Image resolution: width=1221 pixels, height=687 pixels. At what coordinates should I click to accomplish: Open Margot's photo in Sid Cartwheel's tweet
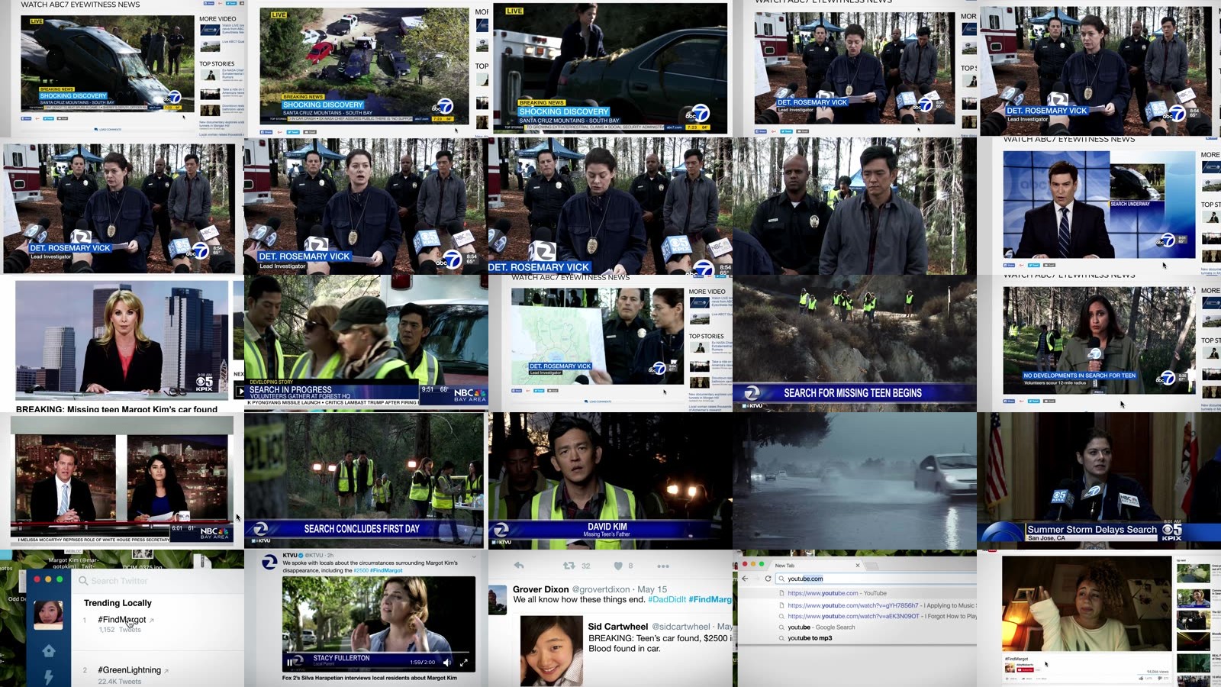tap(551, 650)
